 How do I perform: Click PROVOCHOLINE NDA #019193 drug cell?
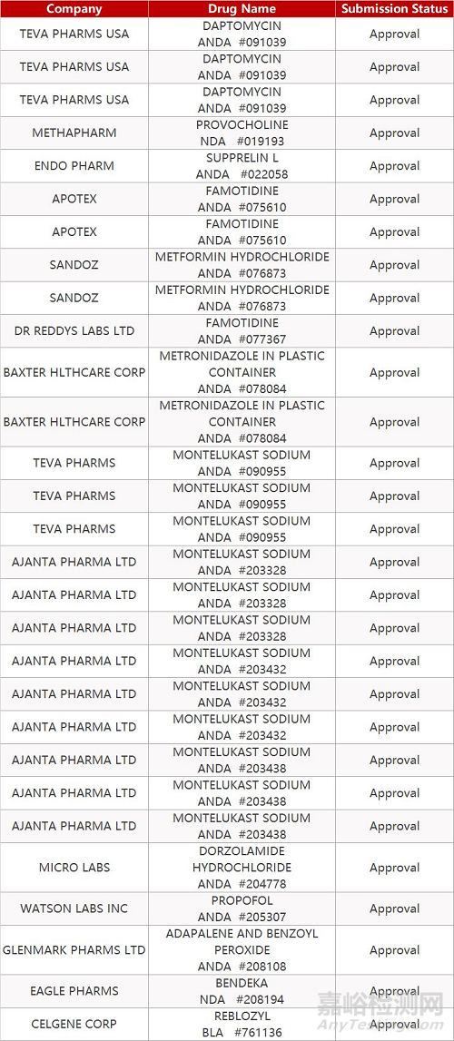[242, 133]
